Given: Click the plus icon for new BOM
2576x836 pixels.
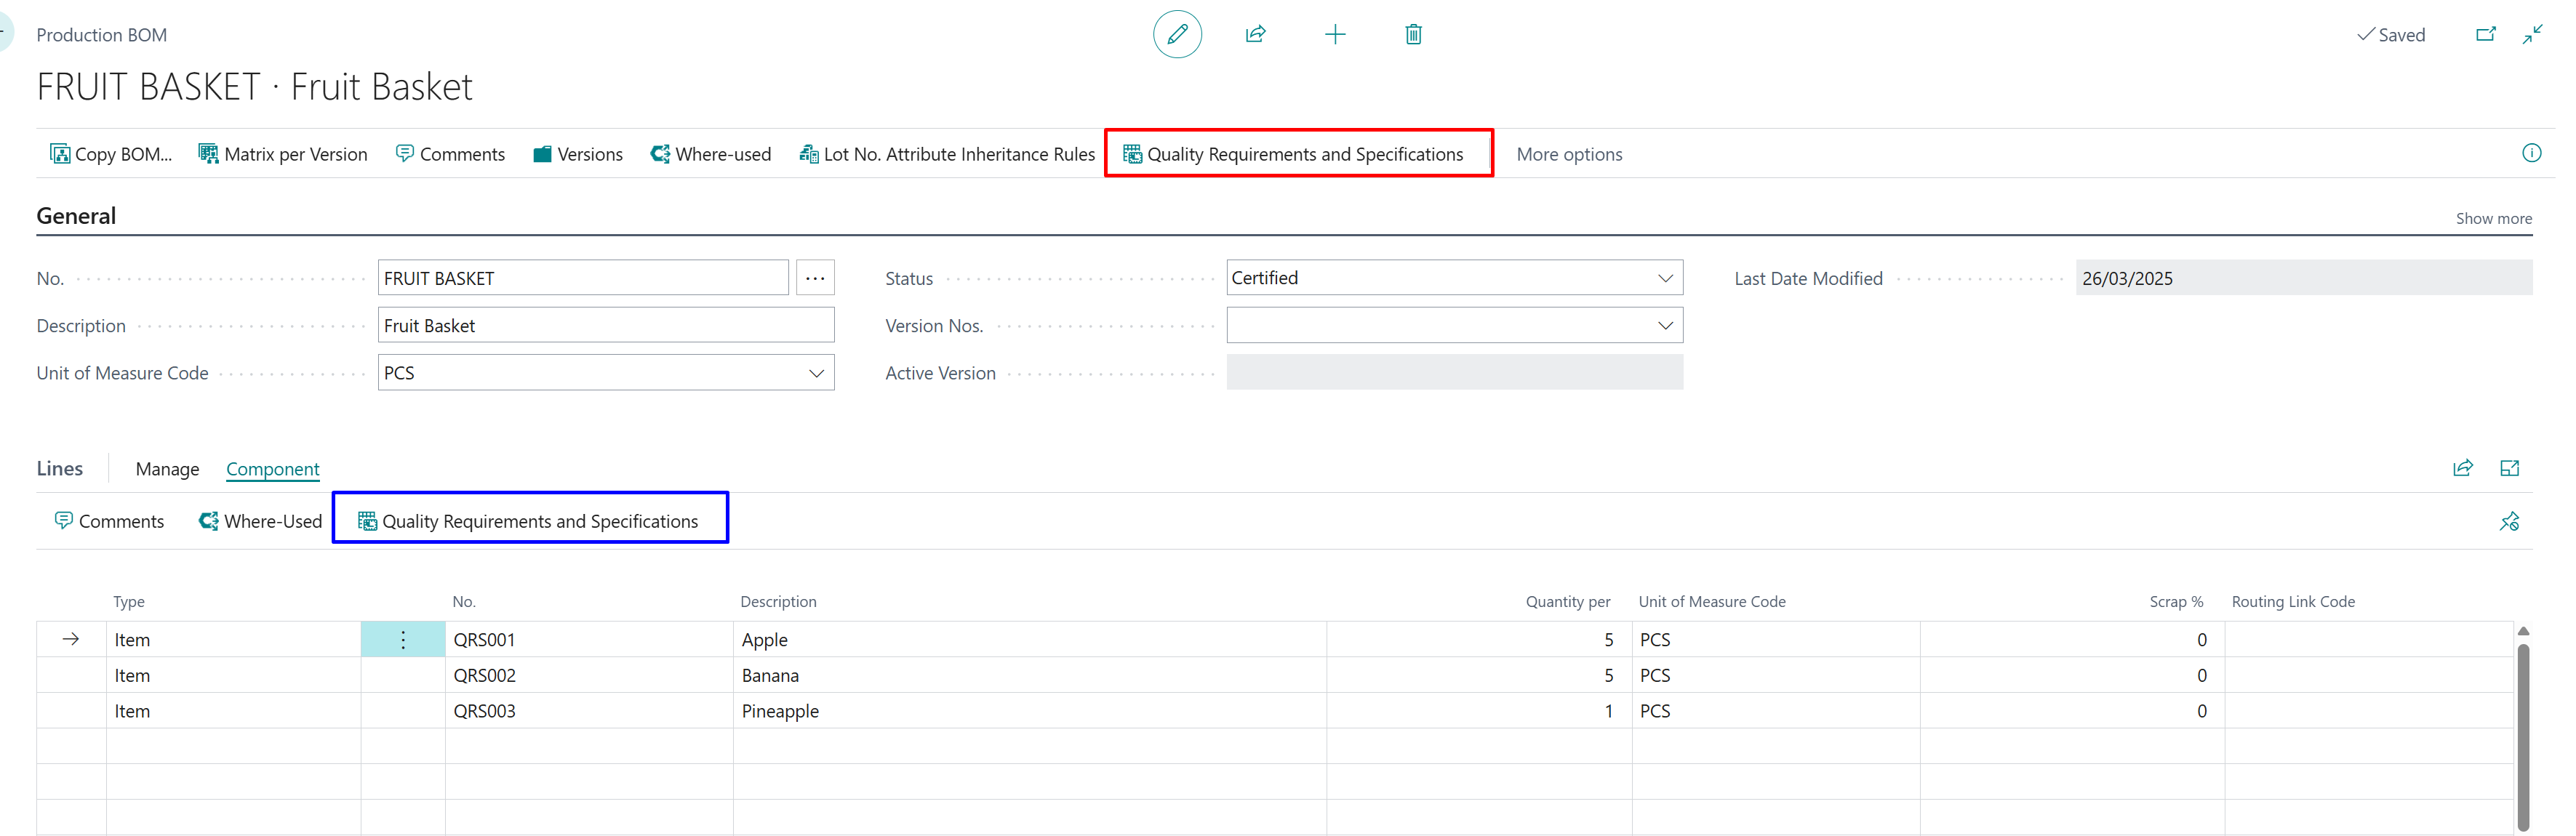Looking at the screenshot, I should pyautogui.click(x=1334, y=34).
